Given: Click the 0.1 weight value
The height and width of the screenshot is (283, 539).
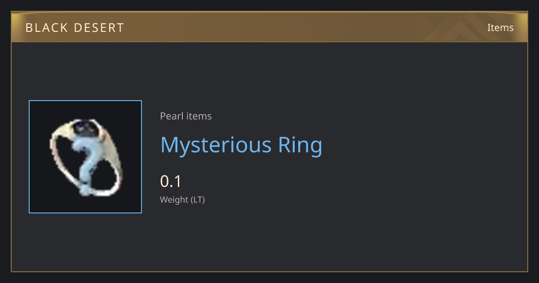Looking at the screenshot, I should (x=171, y=181).
